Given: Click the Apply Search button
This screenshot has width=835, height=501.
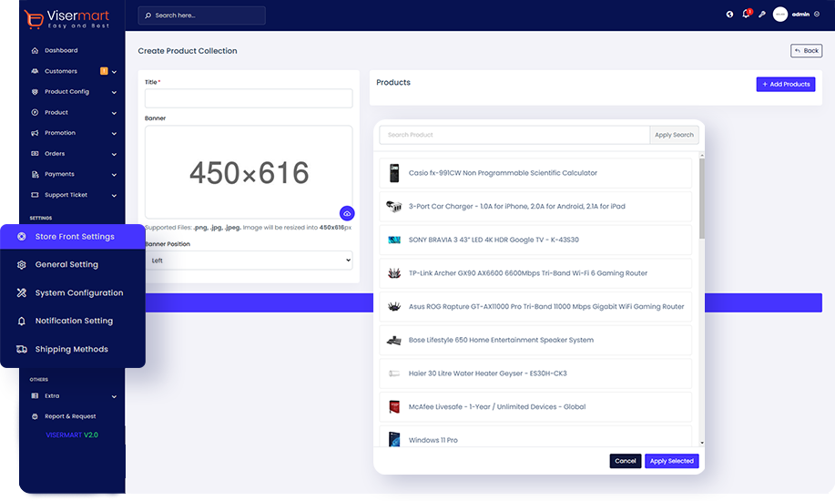Looking at the screenshot, I should [x=674, y=135].
